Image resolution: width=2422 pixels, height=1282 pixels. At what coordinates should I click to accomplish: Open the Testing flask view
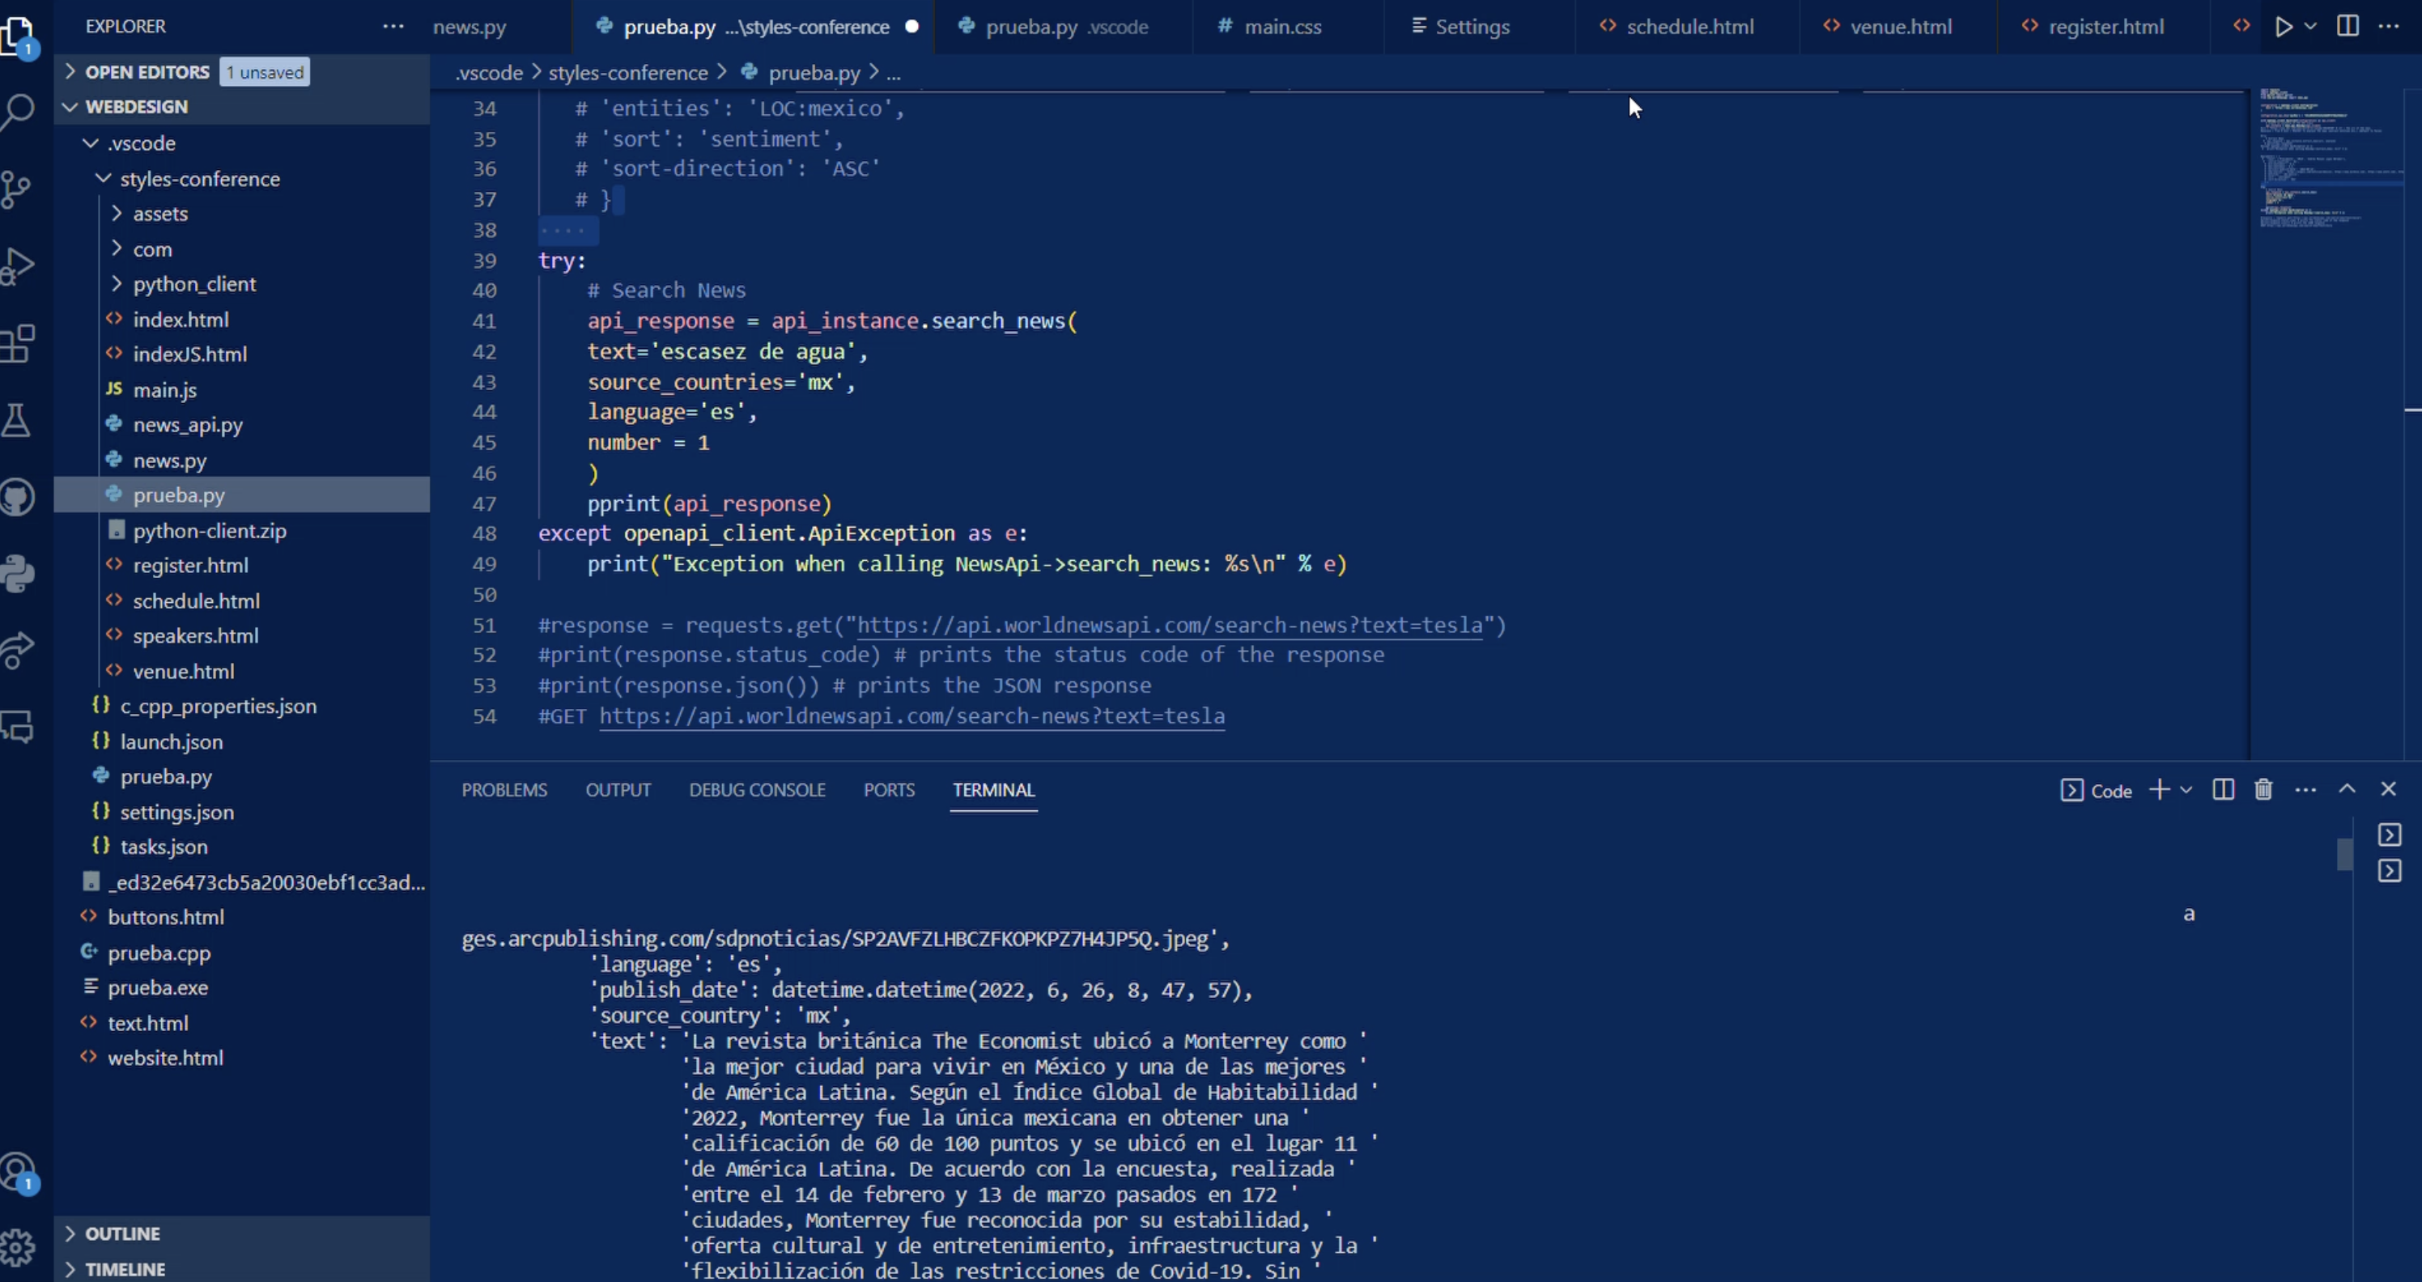point(18,420)
